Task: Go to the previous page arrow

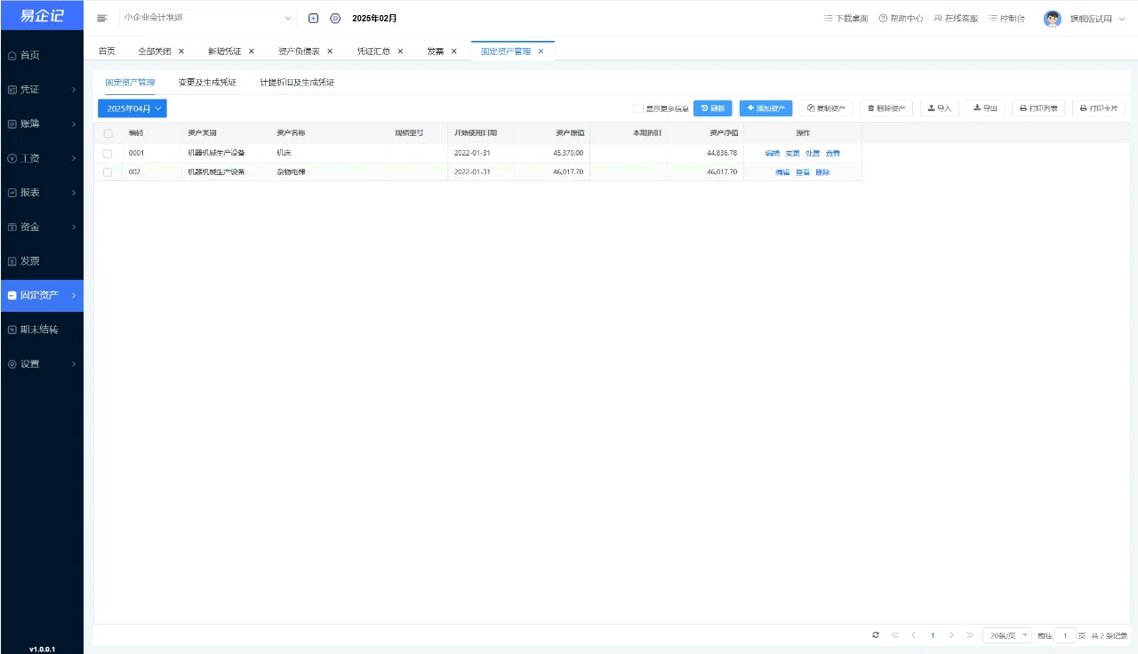Action: [913, 635]
